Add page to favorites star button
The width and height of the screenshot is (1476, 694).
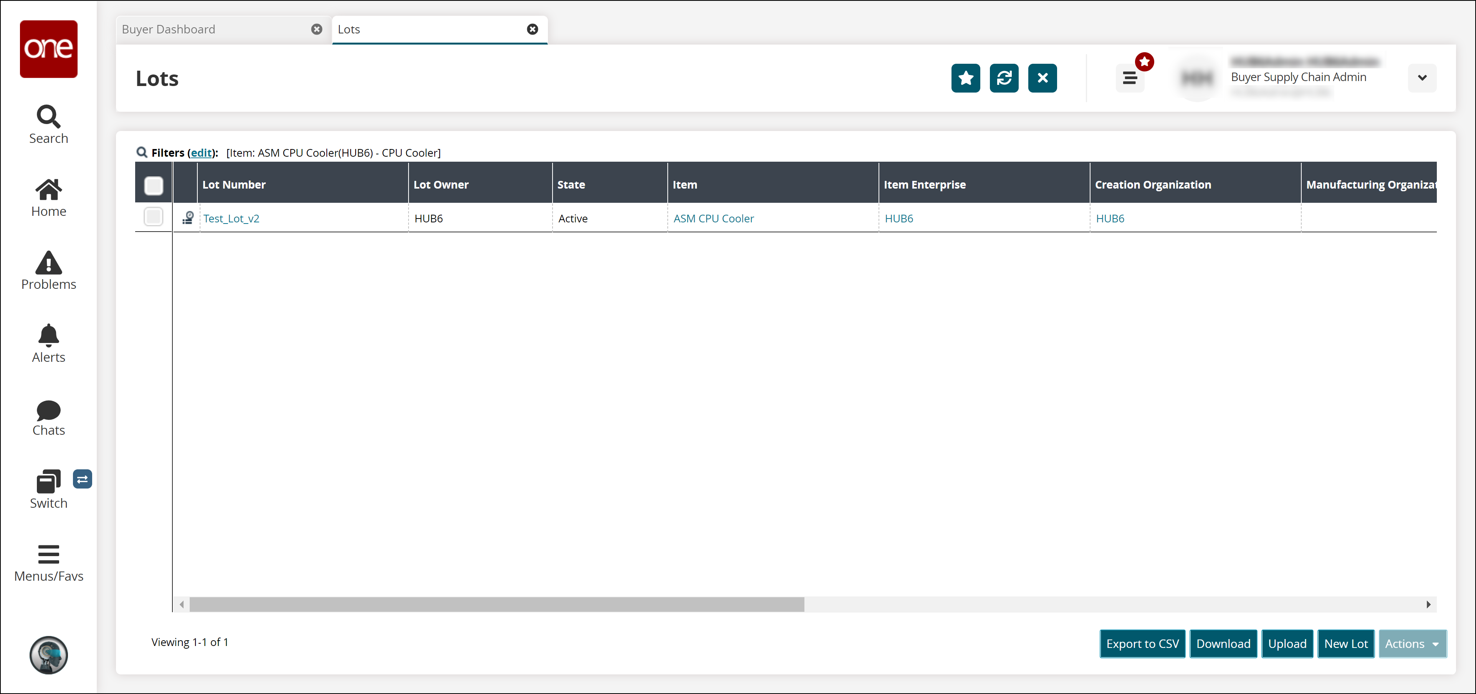tap(965, 78)
